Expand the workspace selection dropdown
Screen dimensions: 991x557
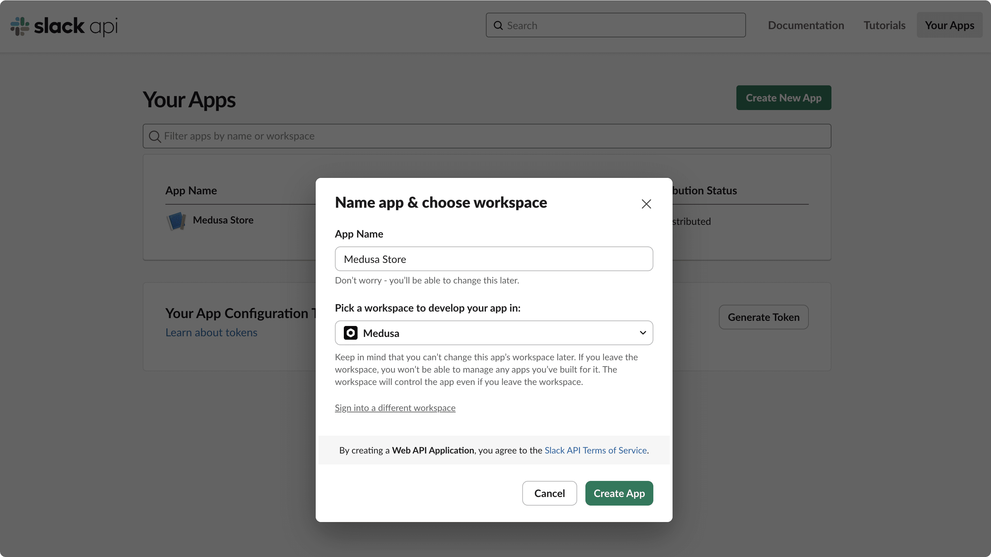click(642, 332)
